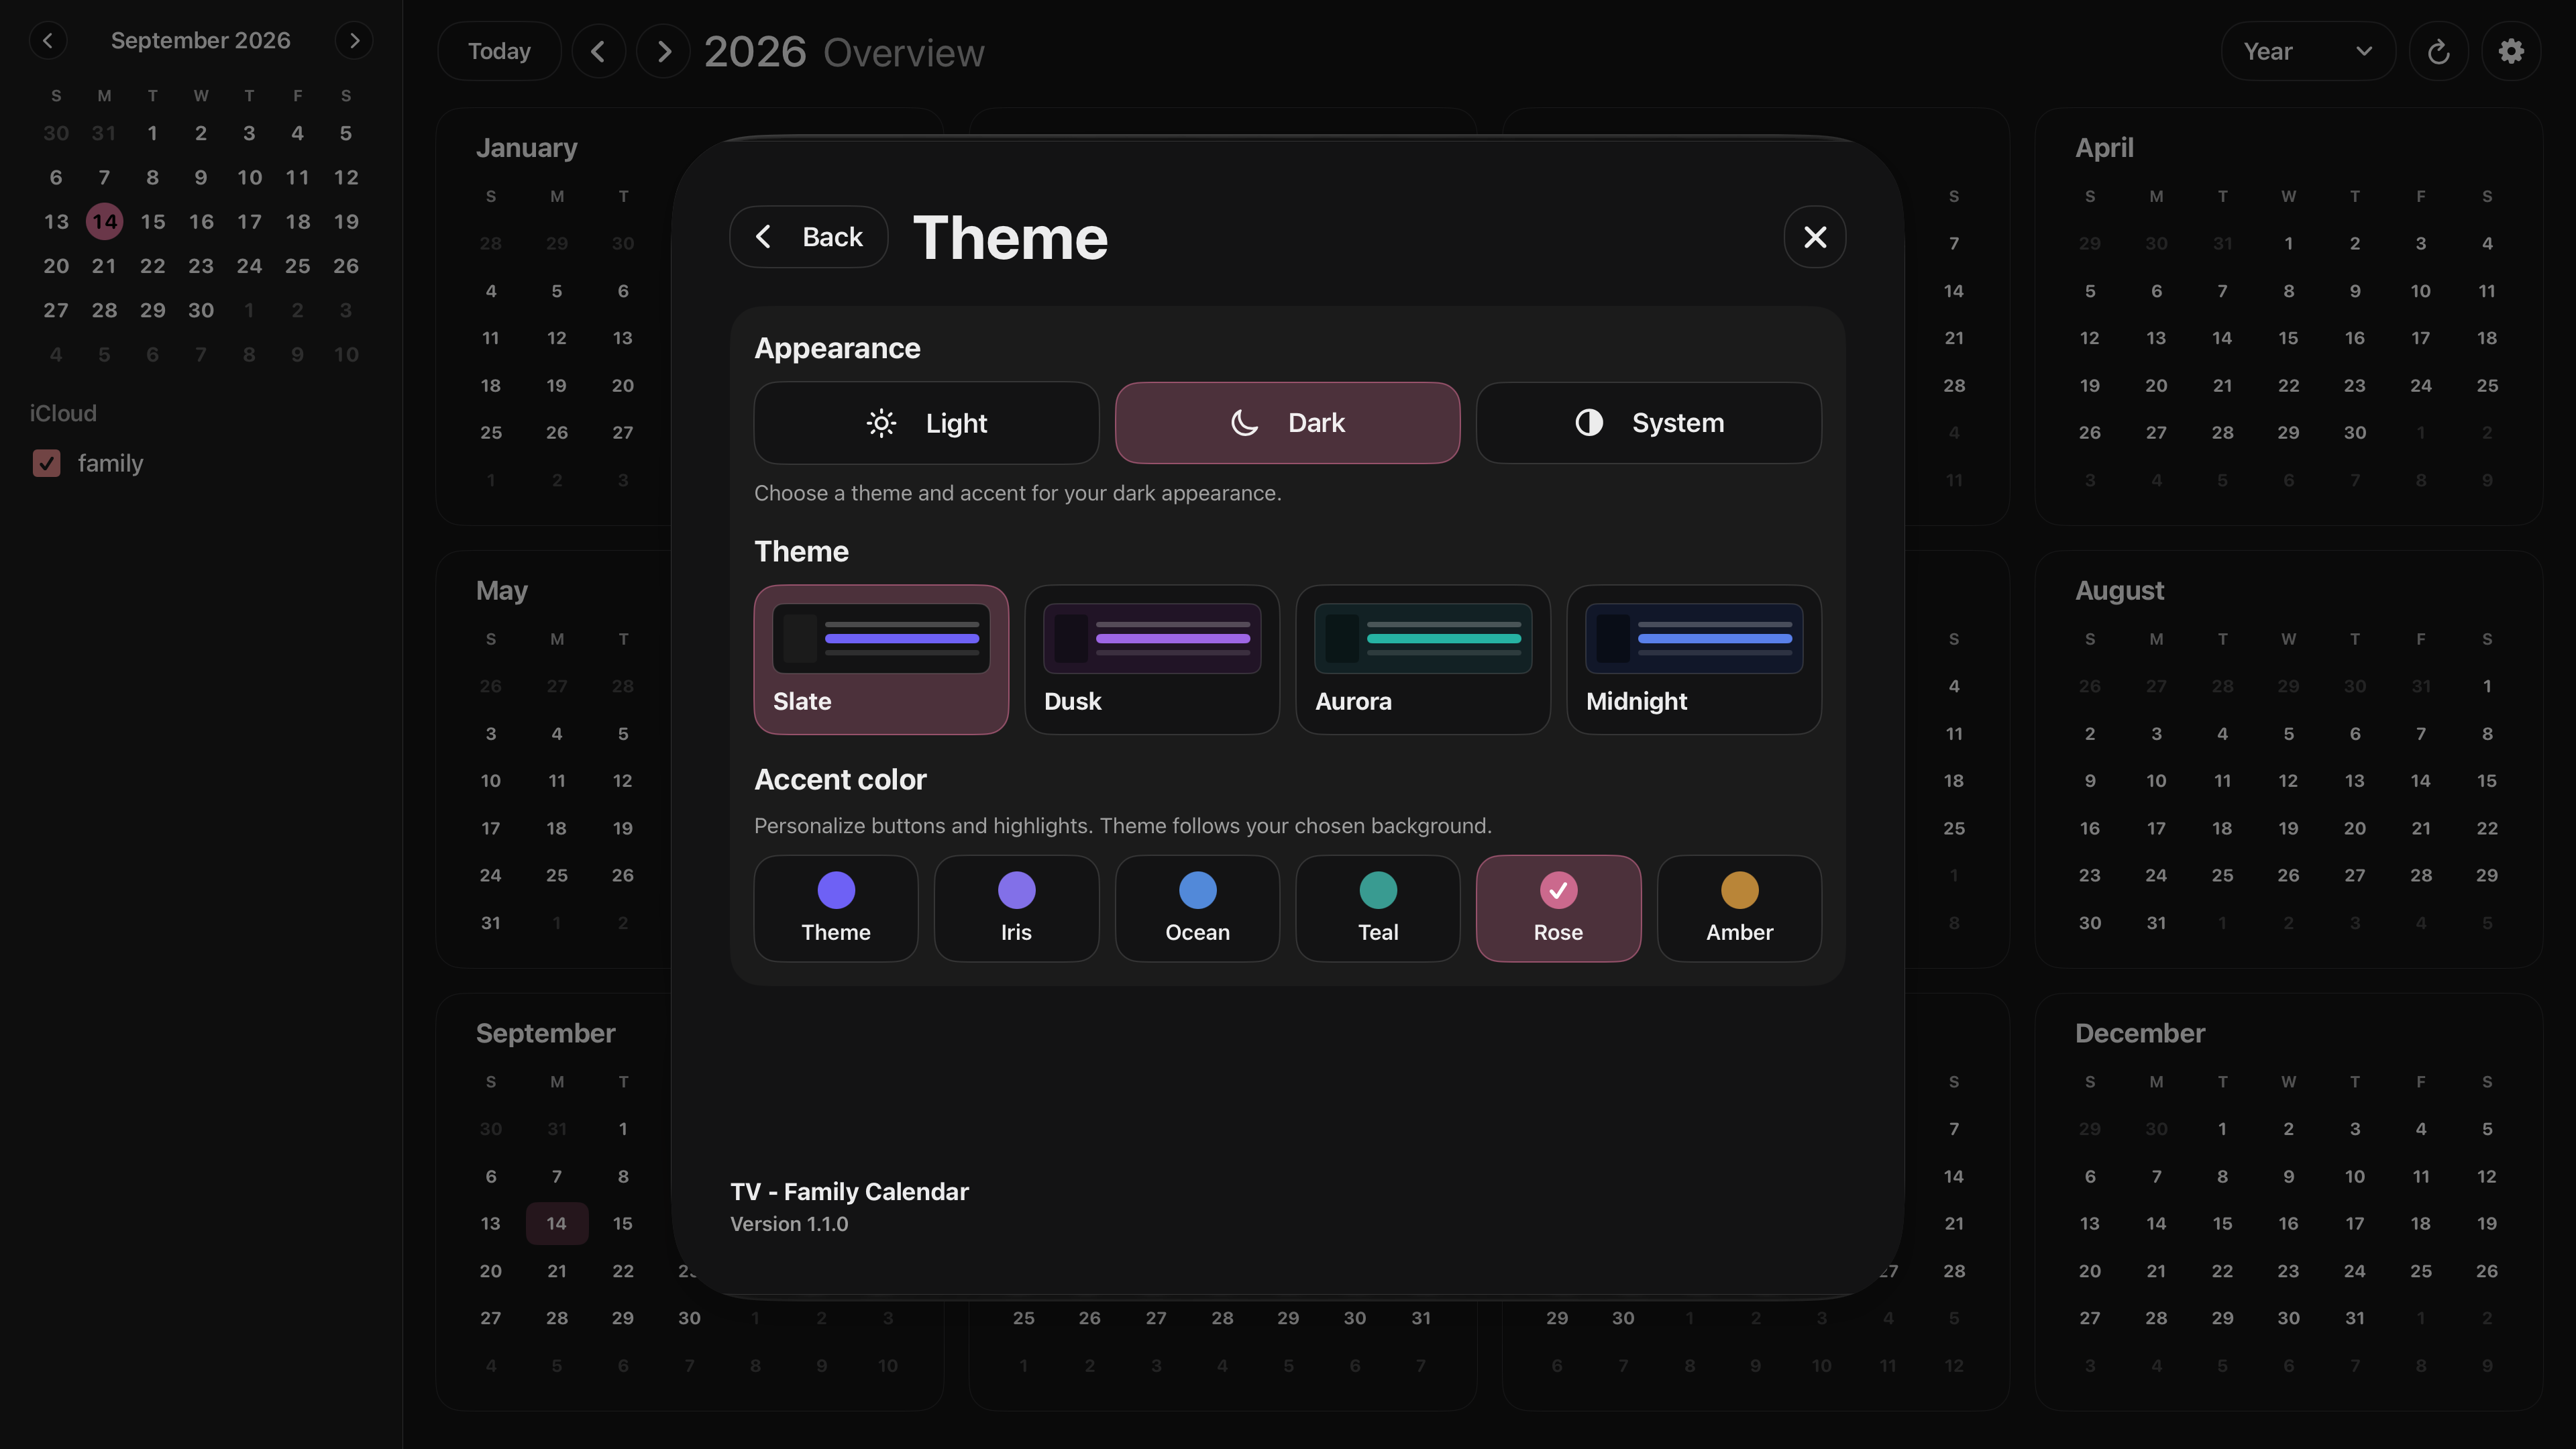Pick the Theme accent color
This screenshot has height=1449, width=2576.
click(836, 908)
